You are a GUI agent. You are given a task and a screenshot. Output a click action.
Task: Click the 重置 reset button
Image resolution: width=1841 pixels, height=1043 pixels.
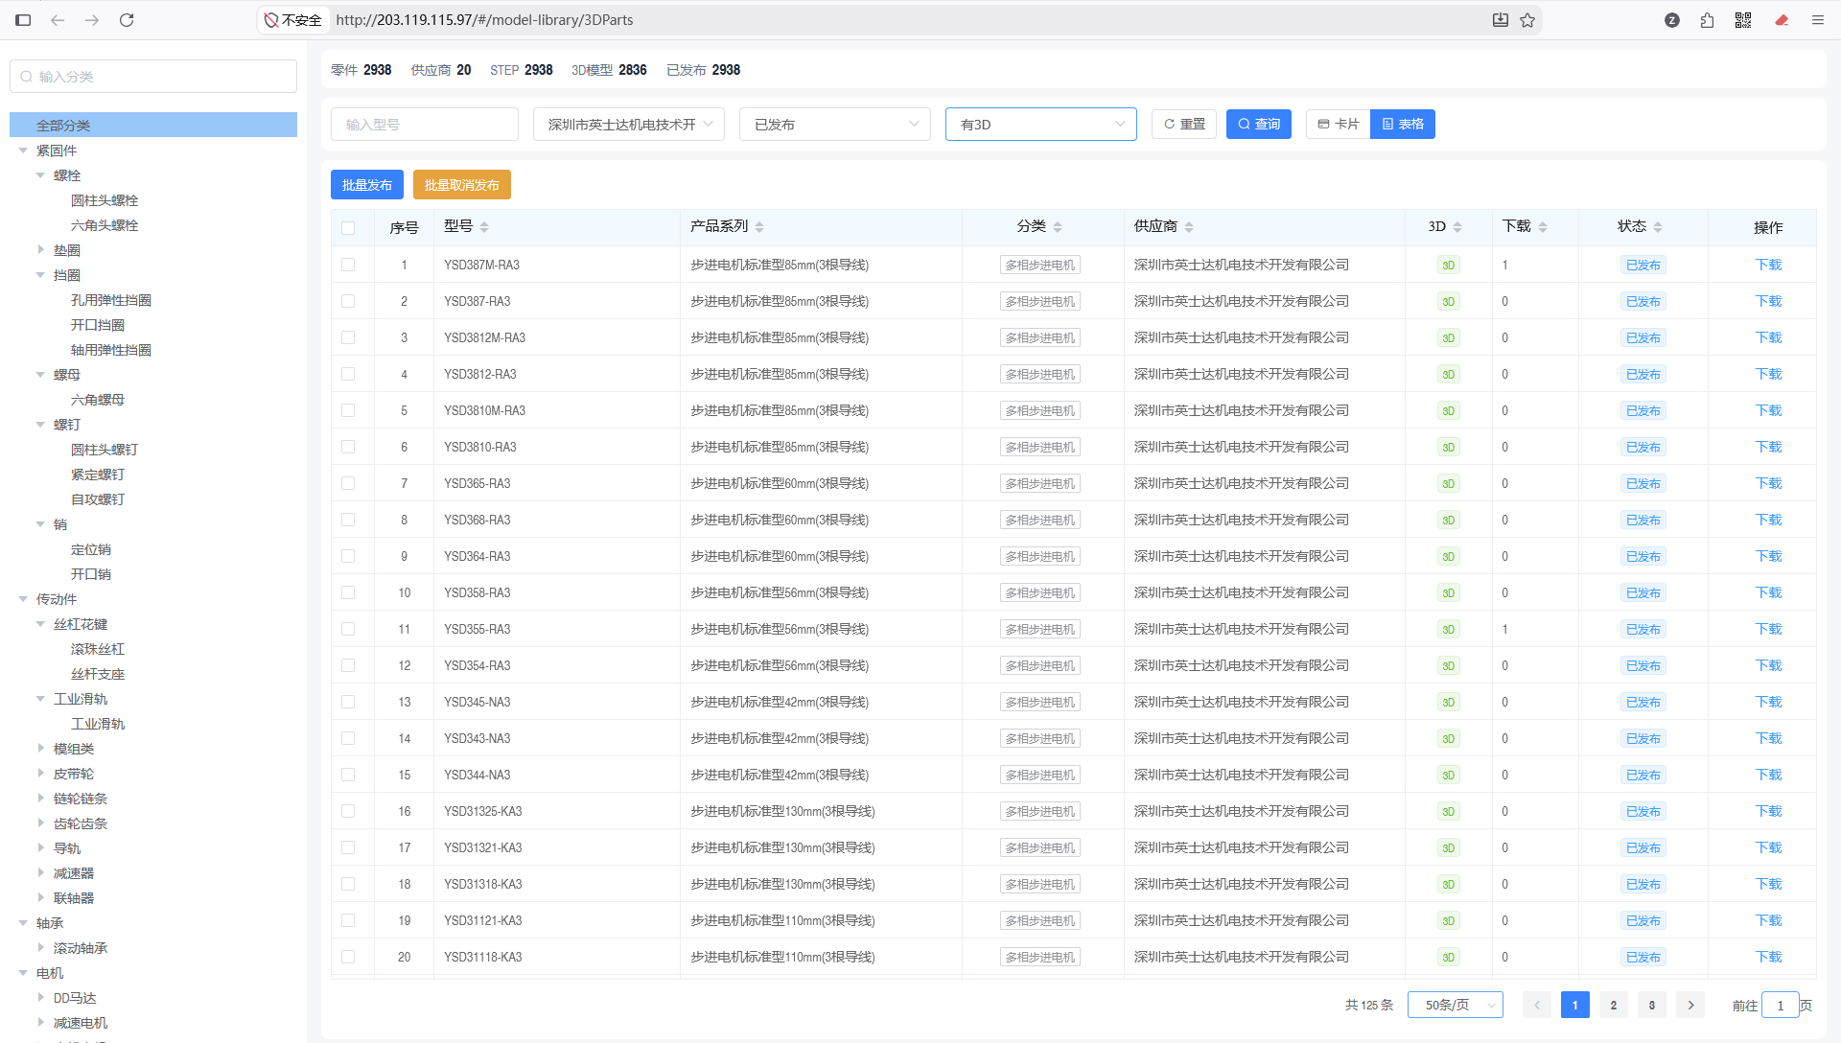[x=1184, y=125]
